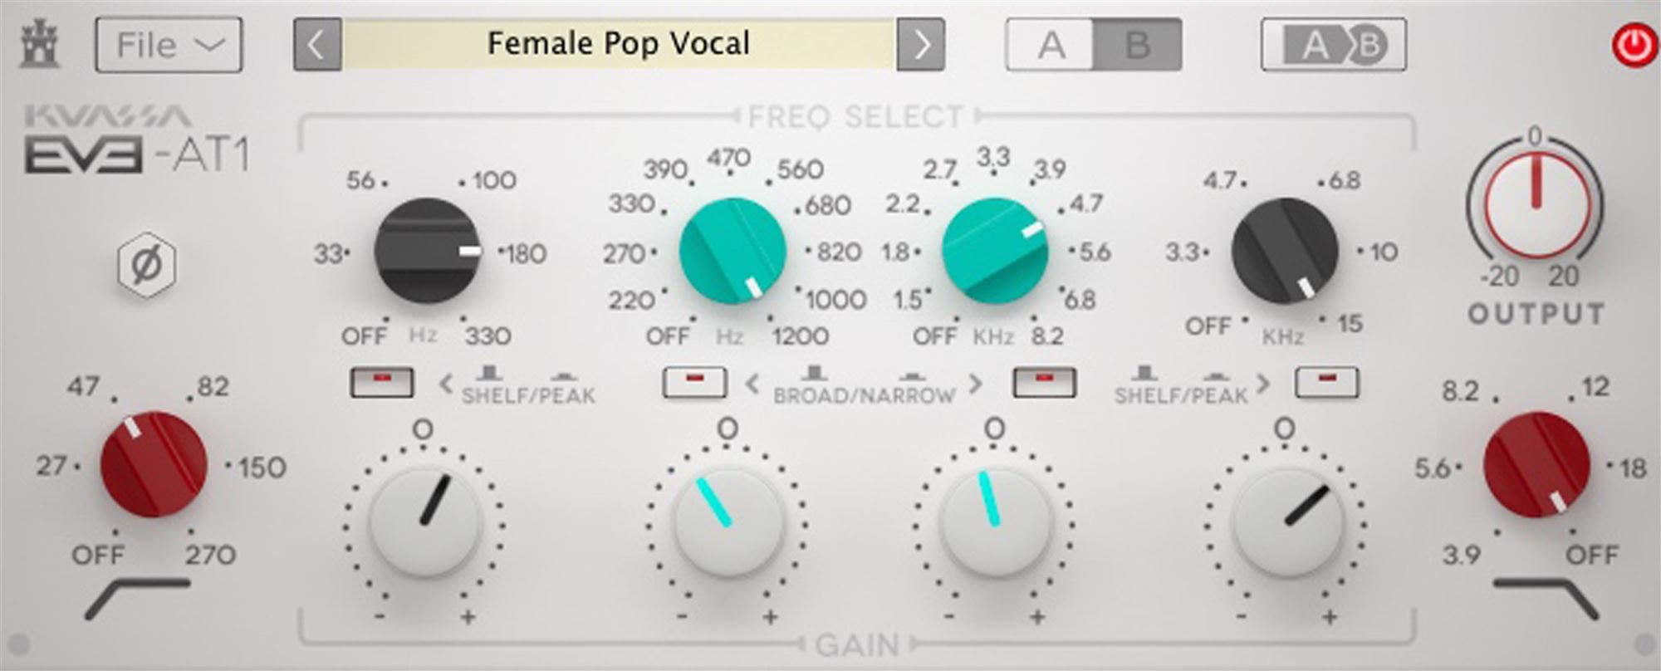The image size is (1661, 671).
Task: Set low-mid frequency to 470
Action: point(728,158)
